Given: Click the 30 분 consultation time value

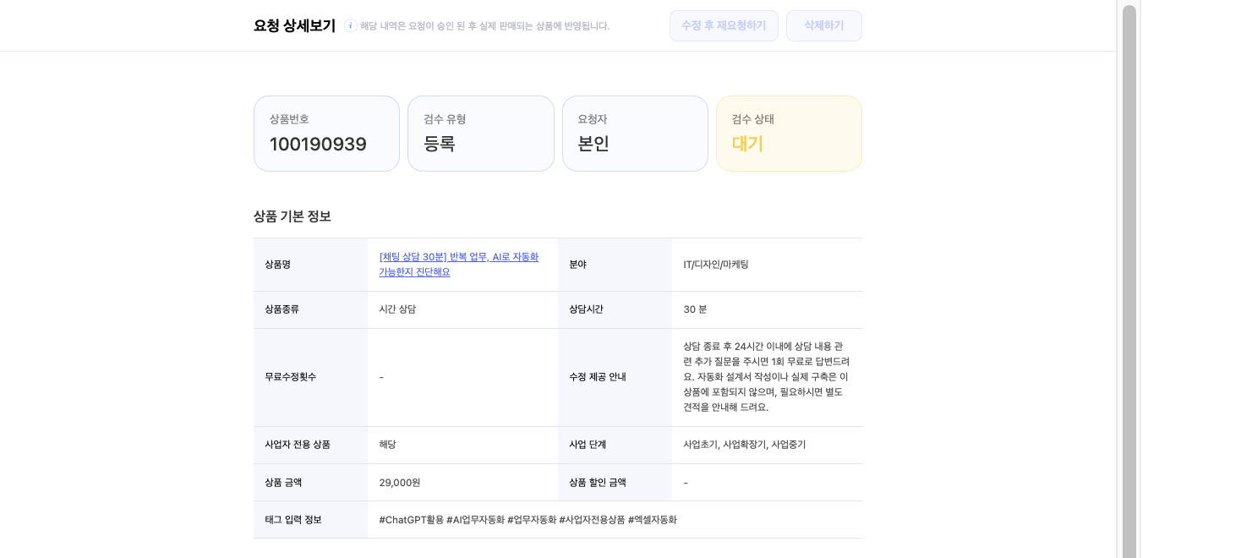Looking at the screenshot, I should point(695,309).
